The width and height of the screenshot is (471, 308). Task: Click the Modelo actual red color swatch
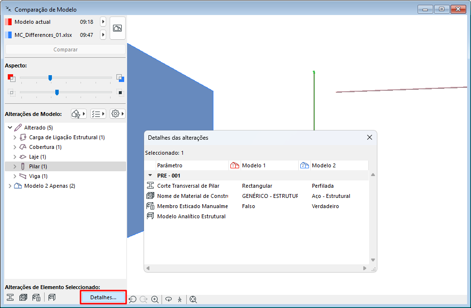coord(8,22)
